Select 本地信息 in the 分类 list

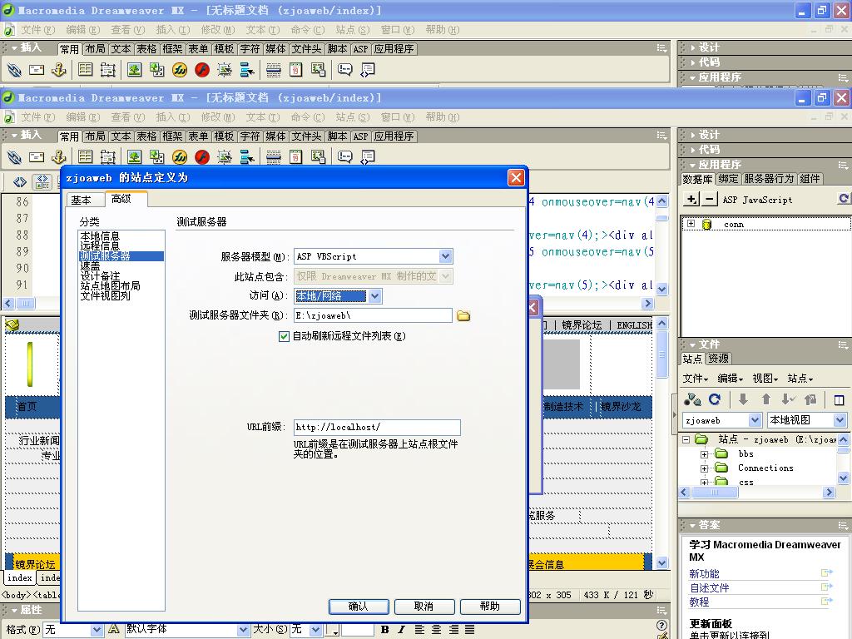(100, 236)
